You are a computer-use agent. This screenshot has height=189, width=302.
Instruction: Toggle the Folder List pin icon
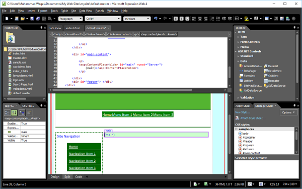41,28
